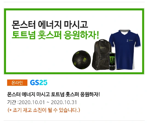Click the event title link below banner
The image size is (148, 125).
(53, 94)
